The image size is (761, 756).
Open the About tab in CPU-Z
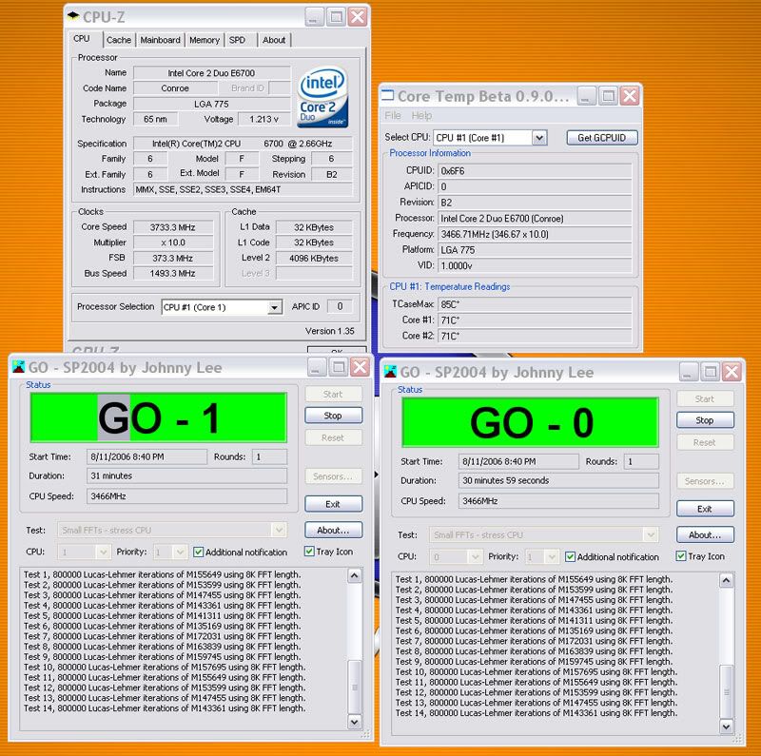pos(274,40)
